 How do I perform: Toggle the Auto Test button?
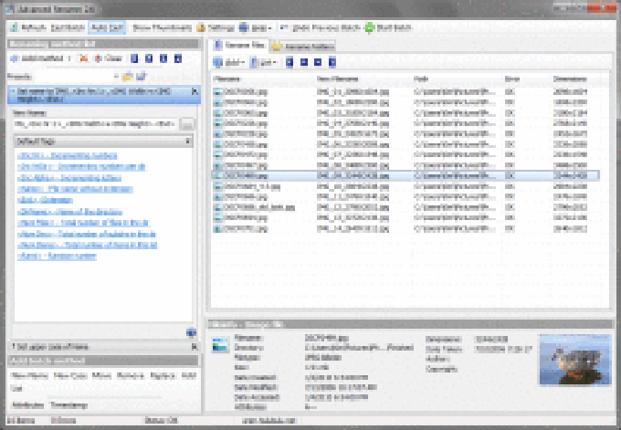pos(109,28)
